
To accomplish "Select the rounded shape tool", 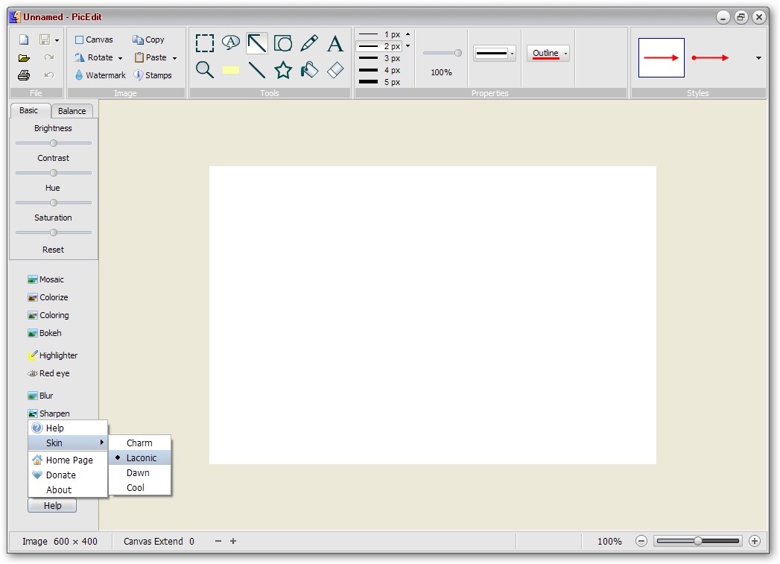I will tap(283, 43).
